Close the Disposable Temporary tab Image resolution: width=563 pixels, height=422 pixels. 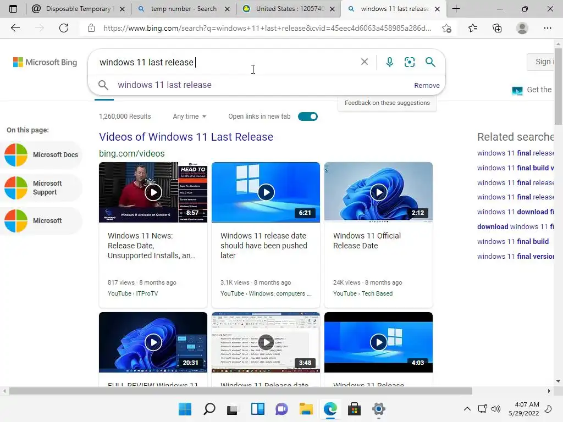coord(122,9)
